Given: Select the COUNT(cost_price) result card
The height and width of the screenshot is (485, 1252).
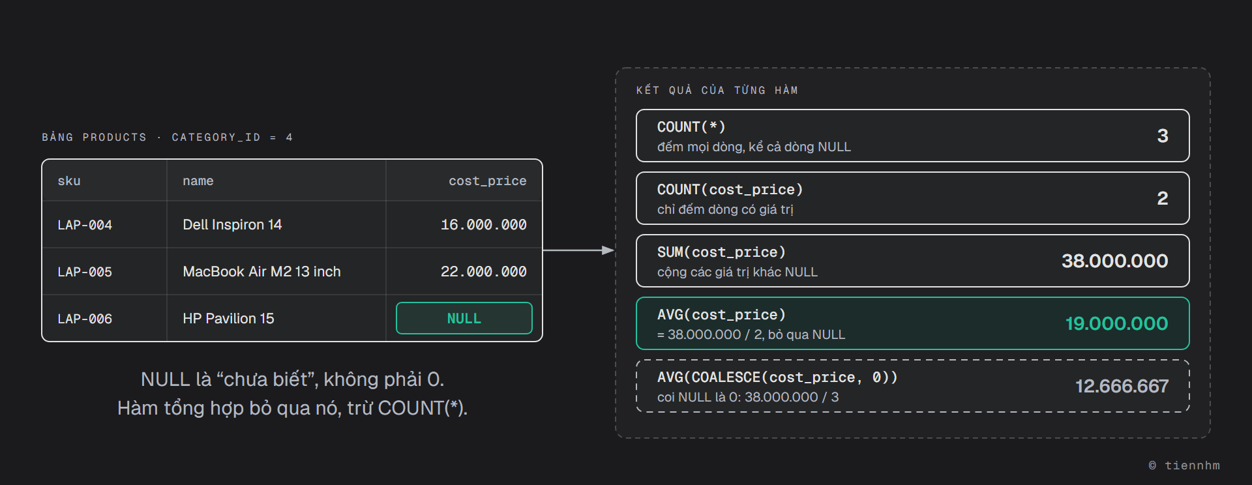Looking at the screenshot, I should click(x=912, y=198).
